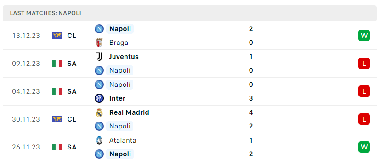Click red L badge for Inter match
This screenshot has height=165, width=380.
coord(364,91)
